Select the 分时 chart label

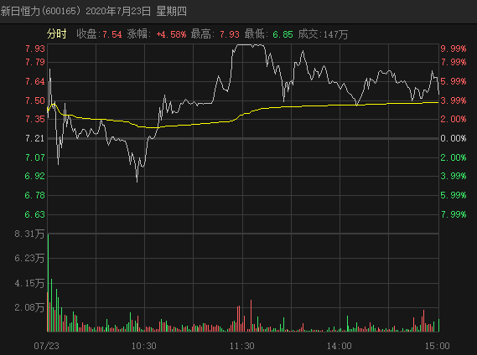click(56, 33)
